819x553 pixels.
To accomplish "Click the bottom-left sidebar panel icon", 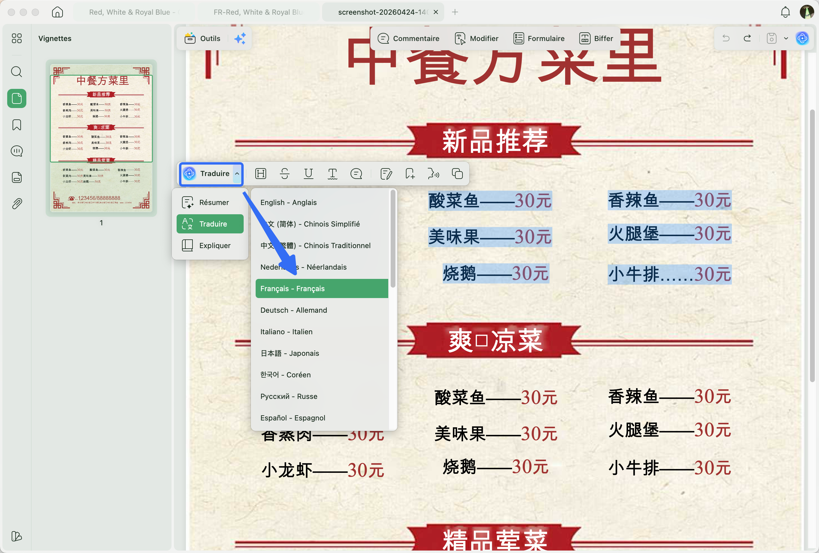I will [16, 536].
